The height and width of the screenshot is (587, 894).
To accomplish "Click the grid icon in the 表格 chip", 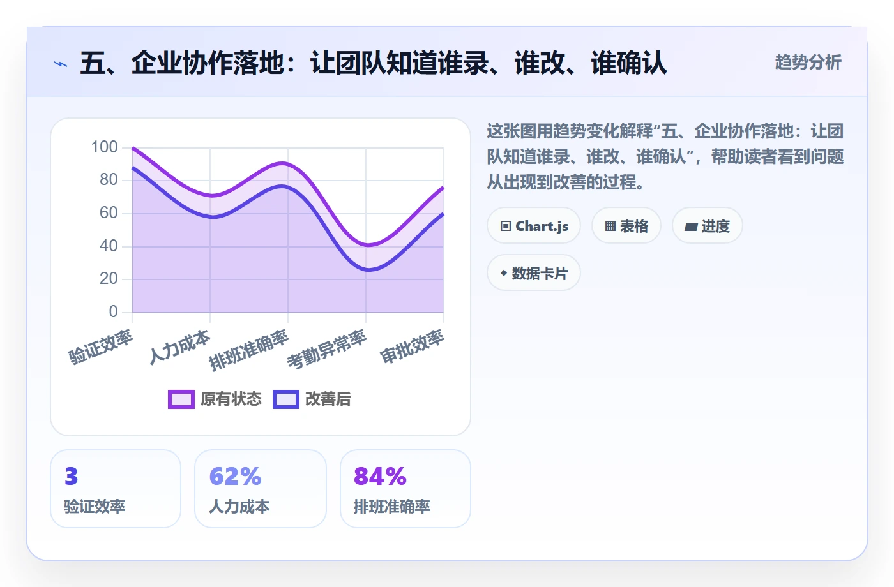I will pyautogui.click(x=610, y=227).
